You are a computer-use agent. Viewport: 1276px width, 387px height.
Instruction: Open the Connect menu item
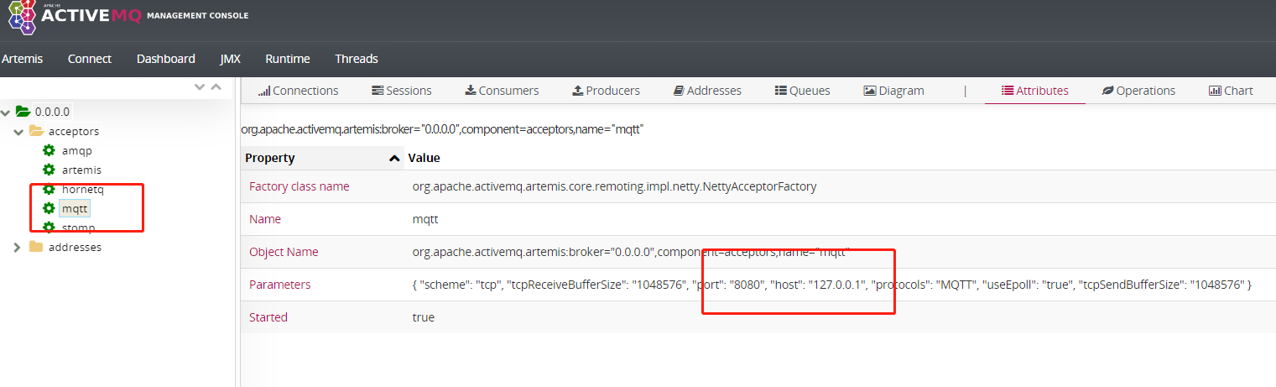(x=90, y=59)
